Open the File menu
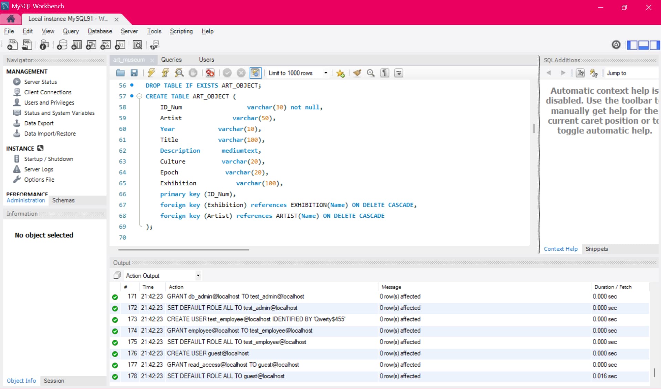Image resolution: width=661 pixels, height=389 pixels. pos(9,31)
